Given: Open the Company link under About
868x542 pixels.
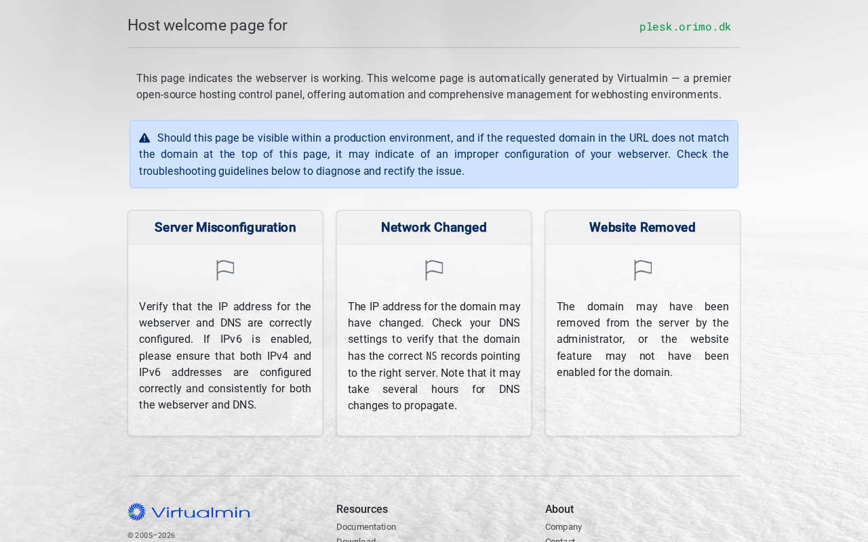Looking at the screenshot, I should tap(564, 527).
